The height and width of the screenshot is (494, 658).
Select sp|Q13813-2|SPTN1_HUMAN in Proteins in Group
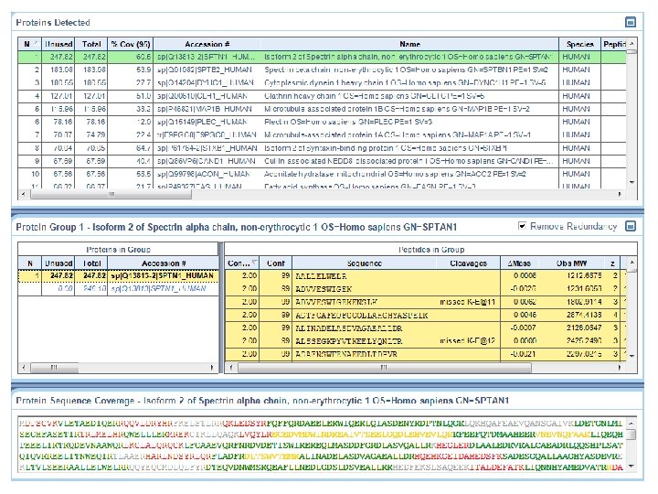coord(163,275)
